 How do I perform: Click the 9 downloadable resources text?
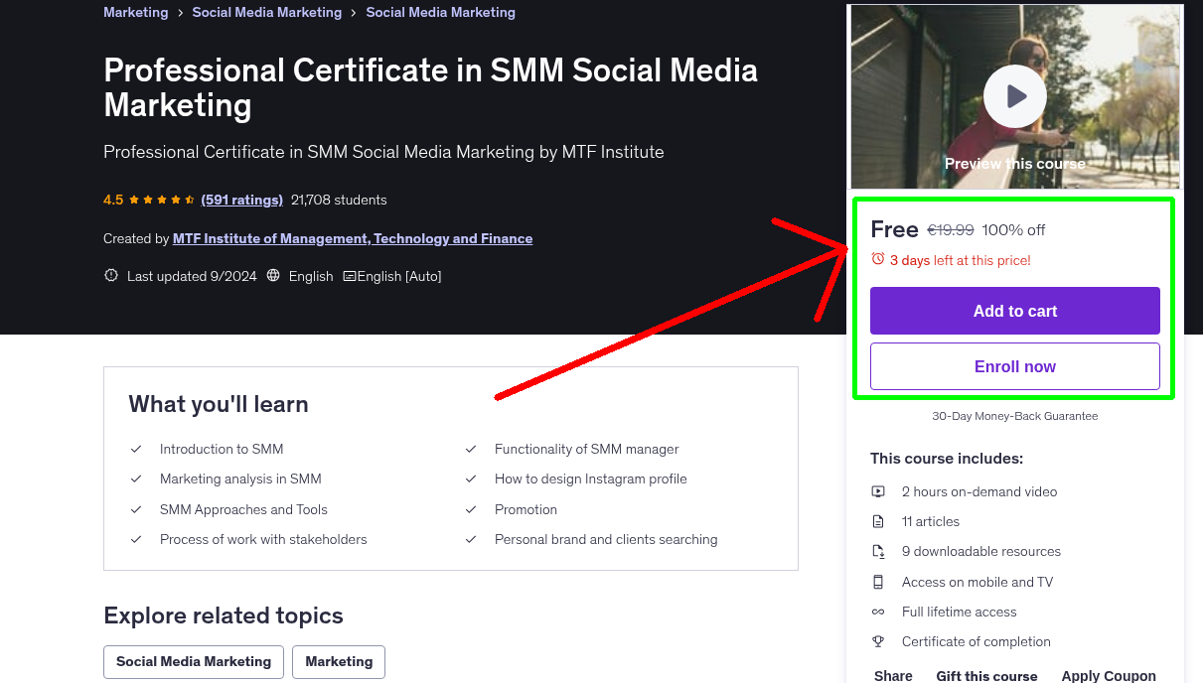[981, 551]
